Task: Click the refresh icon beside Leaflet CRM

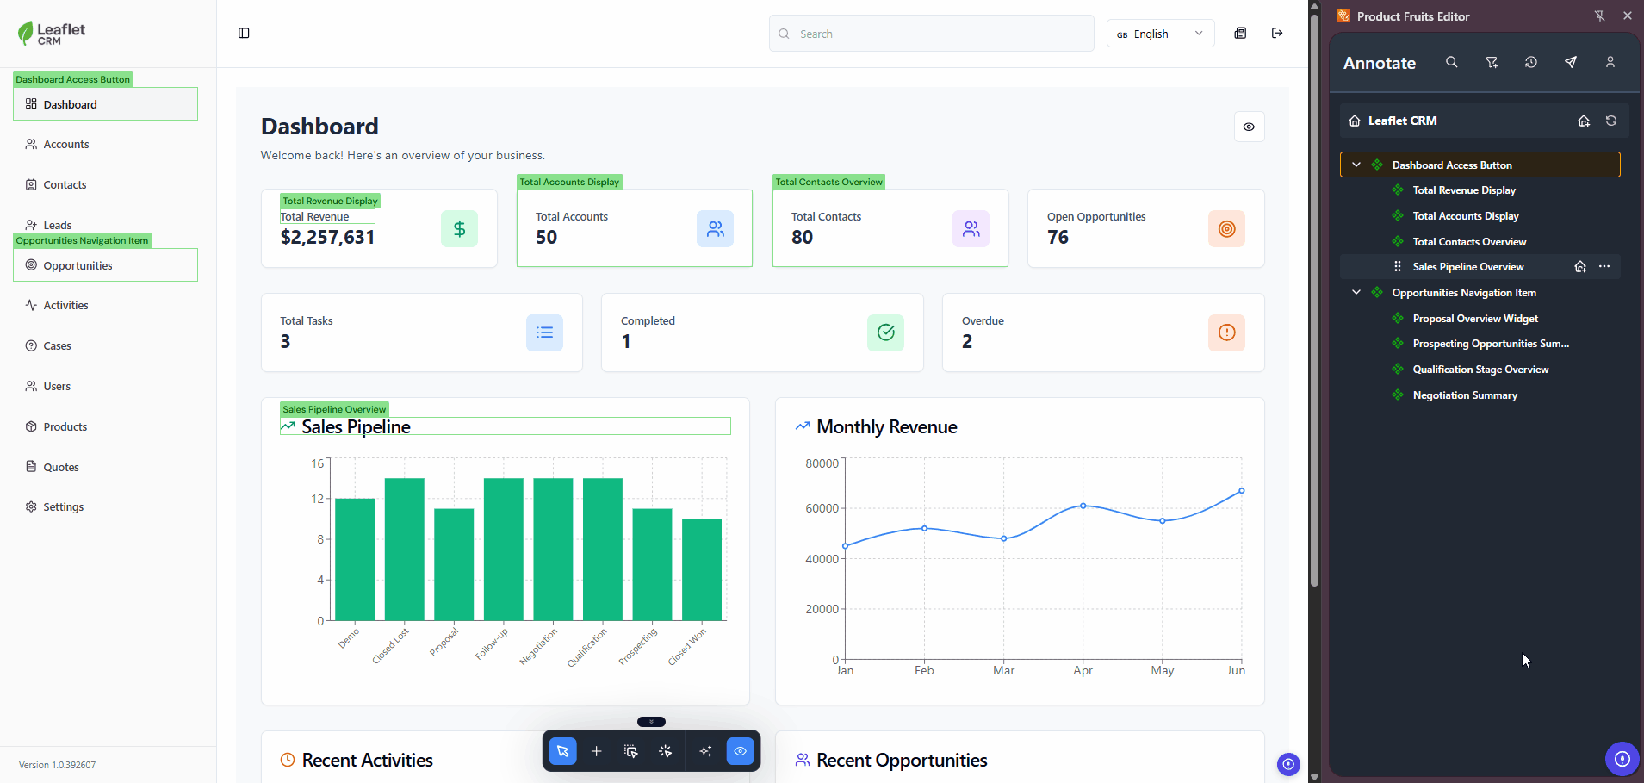Action: (1610, 121)
